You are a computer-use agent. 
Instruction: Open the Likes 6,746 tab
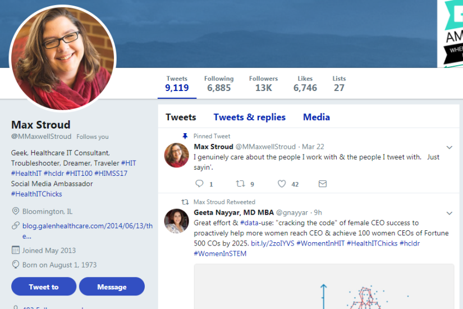305,84
